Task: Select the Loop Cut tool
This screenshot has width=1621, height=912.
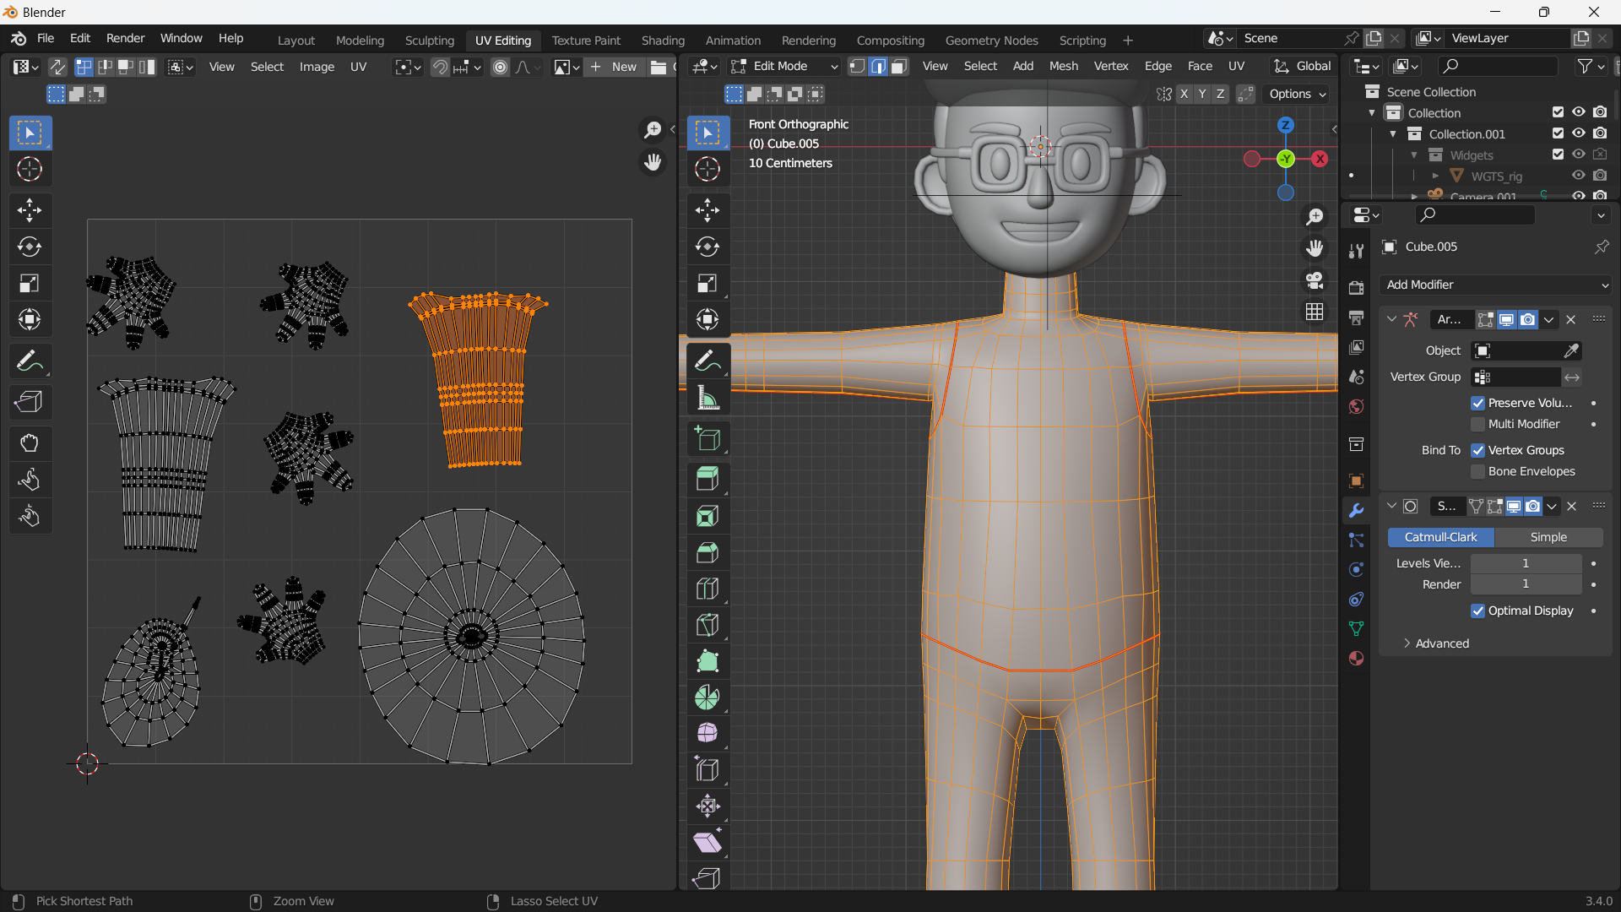Action: [x=707, y=589]
